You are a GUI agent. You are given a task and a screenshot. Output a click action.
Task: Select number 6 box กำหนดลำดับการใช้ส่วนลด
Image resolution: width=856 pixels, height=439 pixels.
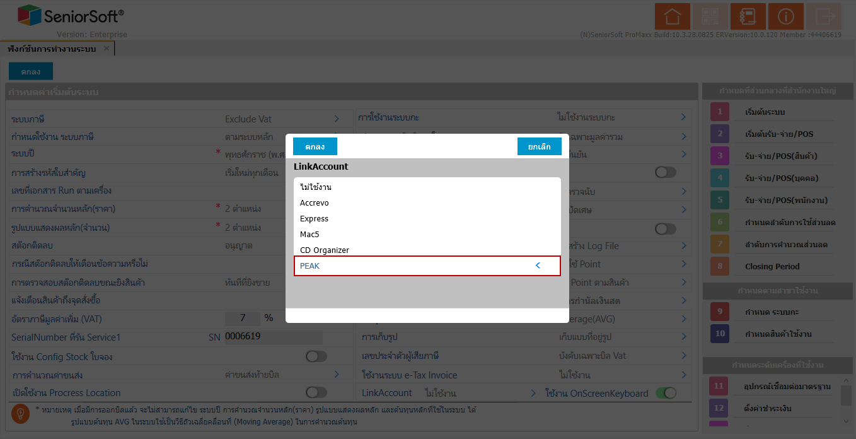(719, 223)
